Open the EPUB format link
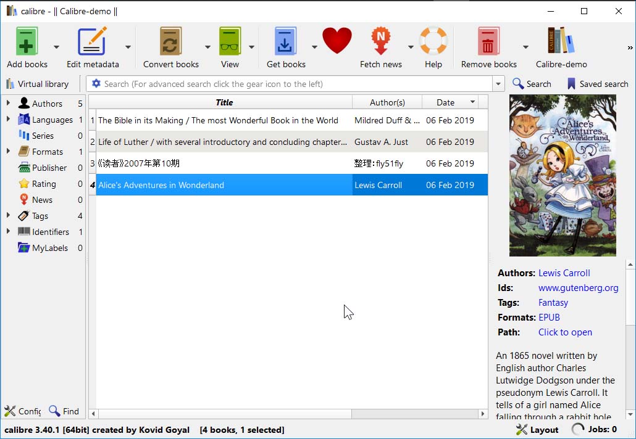This screenshot has width=636, height=439. [x=549, y=318]
